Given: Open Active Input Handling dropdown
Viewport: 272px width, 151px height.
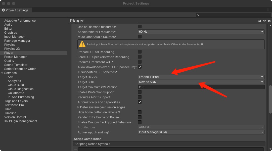Looking at the screenshot, I should click(x=201, y=132).
